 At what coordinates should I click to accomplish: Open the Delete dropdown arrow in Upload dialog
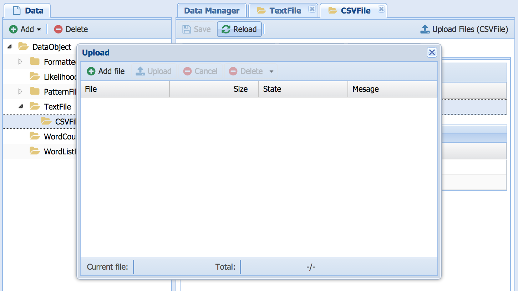271,72
